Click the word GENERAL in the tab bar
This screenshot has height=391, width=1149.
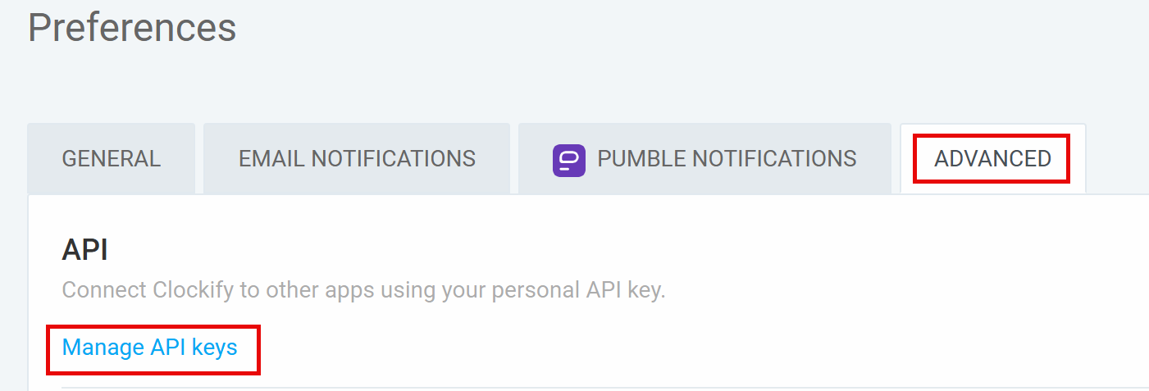[x=112, y=159]
